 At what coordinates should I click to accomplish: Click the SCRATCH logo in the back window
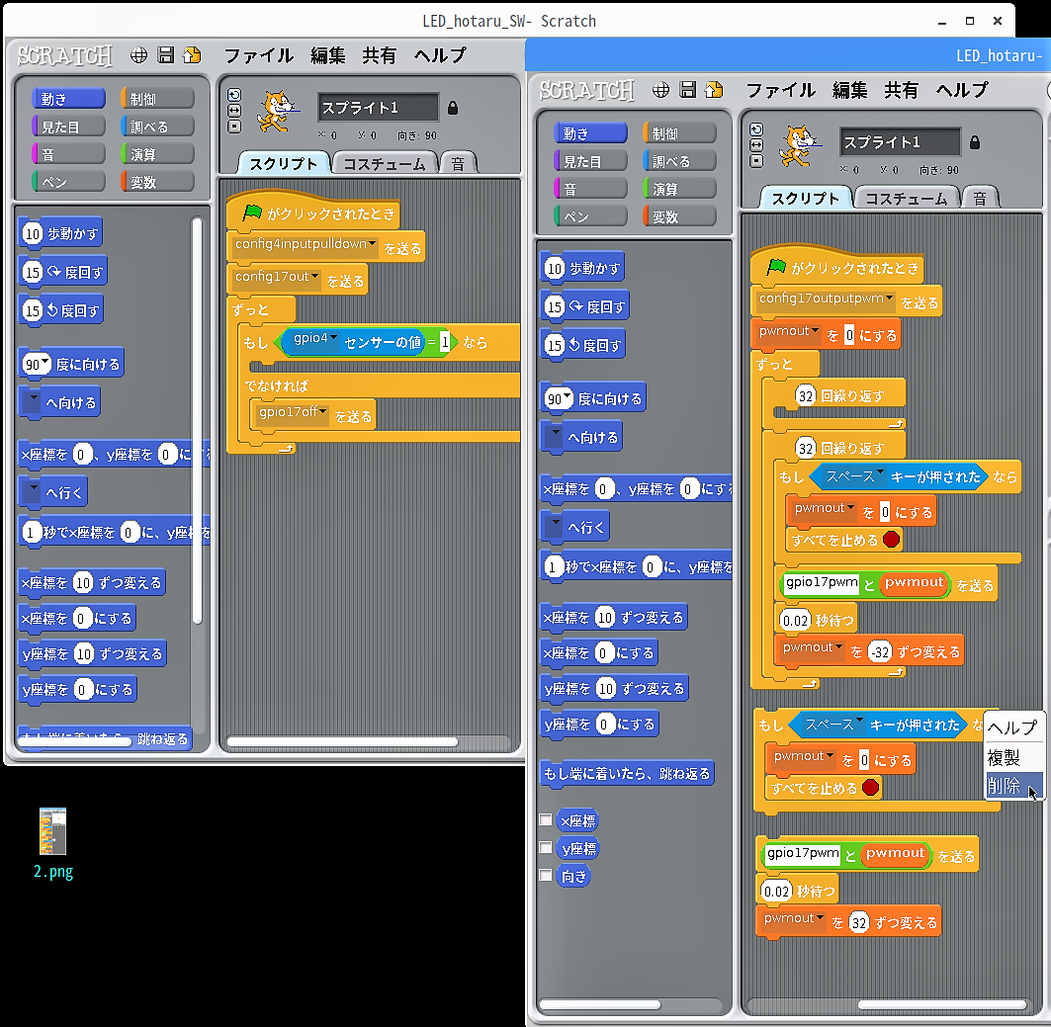(64, 55)
